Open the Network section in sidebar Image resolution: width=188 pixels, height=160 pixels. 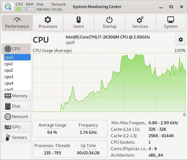coord(16,117)
